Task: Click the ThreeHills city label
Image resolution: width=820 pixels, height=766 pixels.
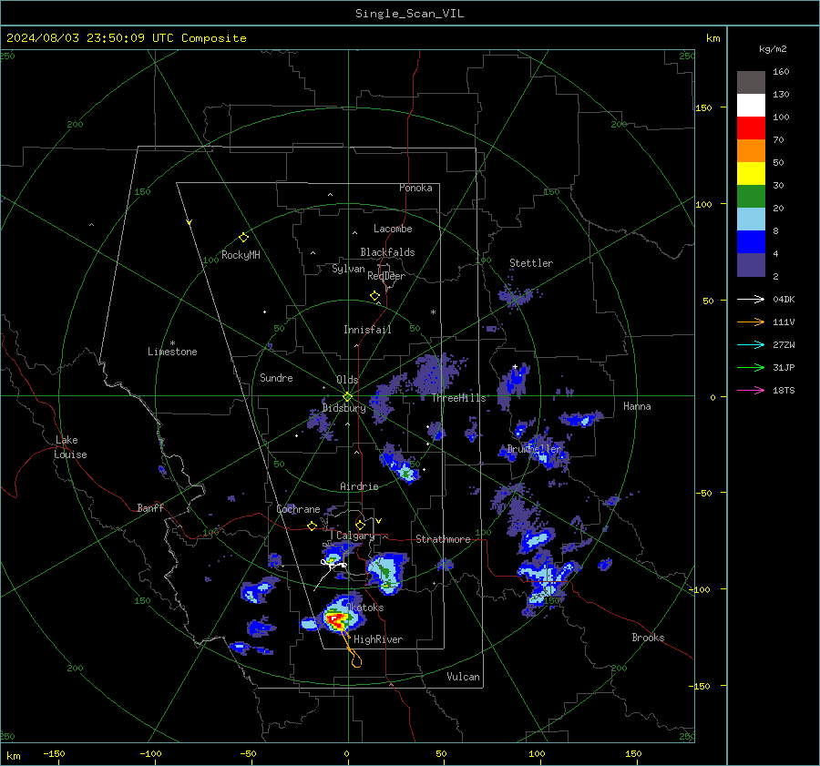Action: pos(458,398)
